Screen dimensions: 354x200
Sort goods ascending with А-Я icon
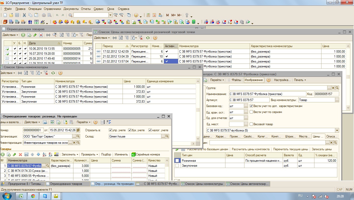pyautogui.click(x=45, y=154)
